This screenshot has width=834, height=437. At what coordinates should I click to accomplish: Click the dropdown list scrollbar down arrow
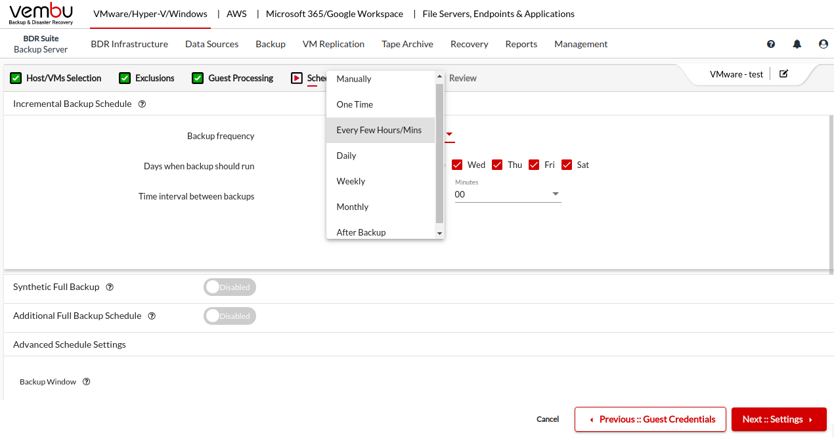[439, 234]
